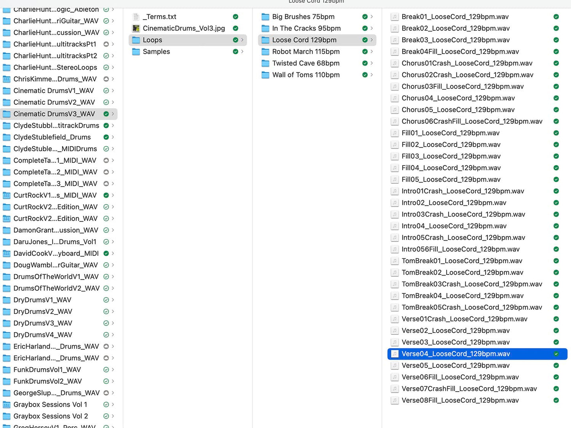Viewport: 571px width, 428px height.
Task: Click the CinematicDrums_Vol3.jpg thumbnail icon
Action: click(x=136, y=28)
